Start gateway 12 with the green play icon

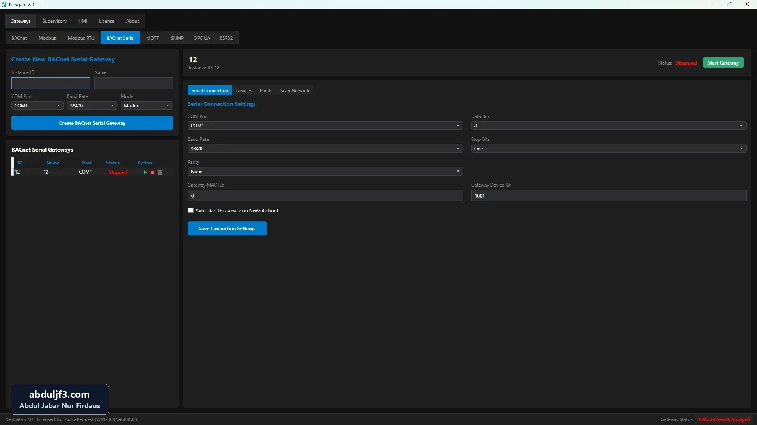(145, 172)
